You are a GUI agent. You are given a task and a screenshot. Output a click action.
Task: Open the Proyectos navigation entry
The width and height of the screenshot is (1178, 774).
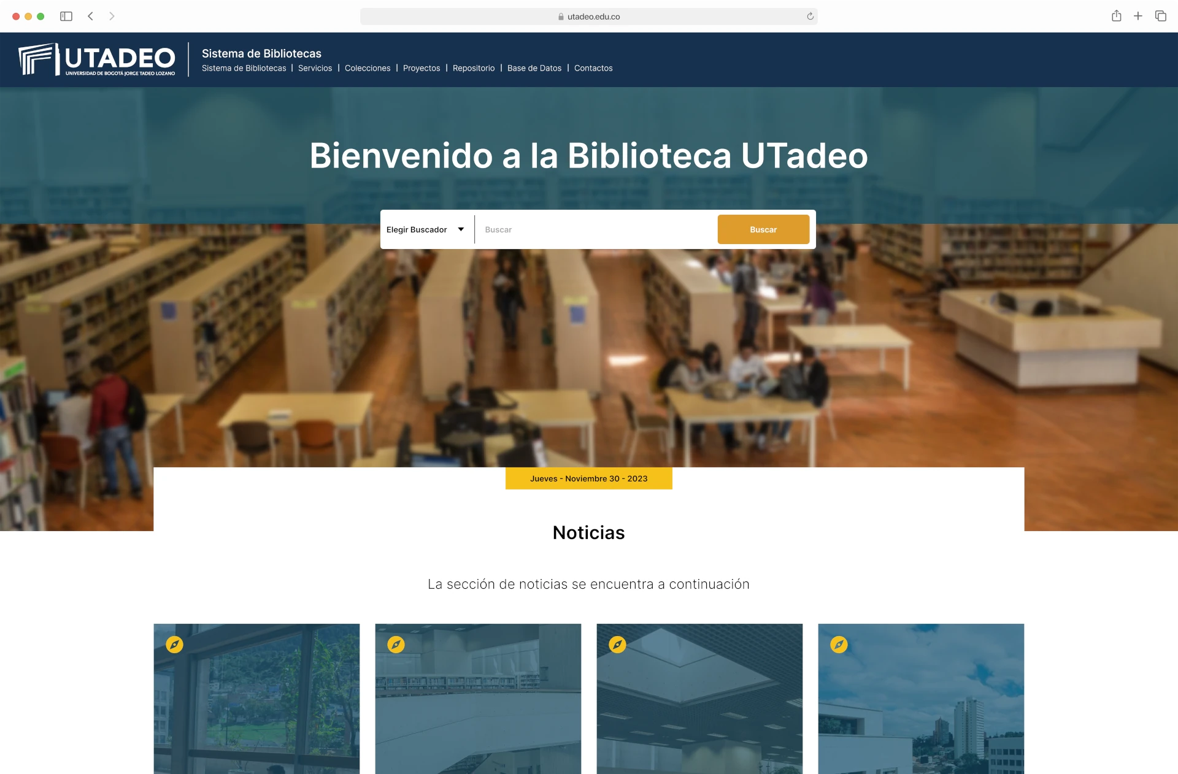[422, 68]
